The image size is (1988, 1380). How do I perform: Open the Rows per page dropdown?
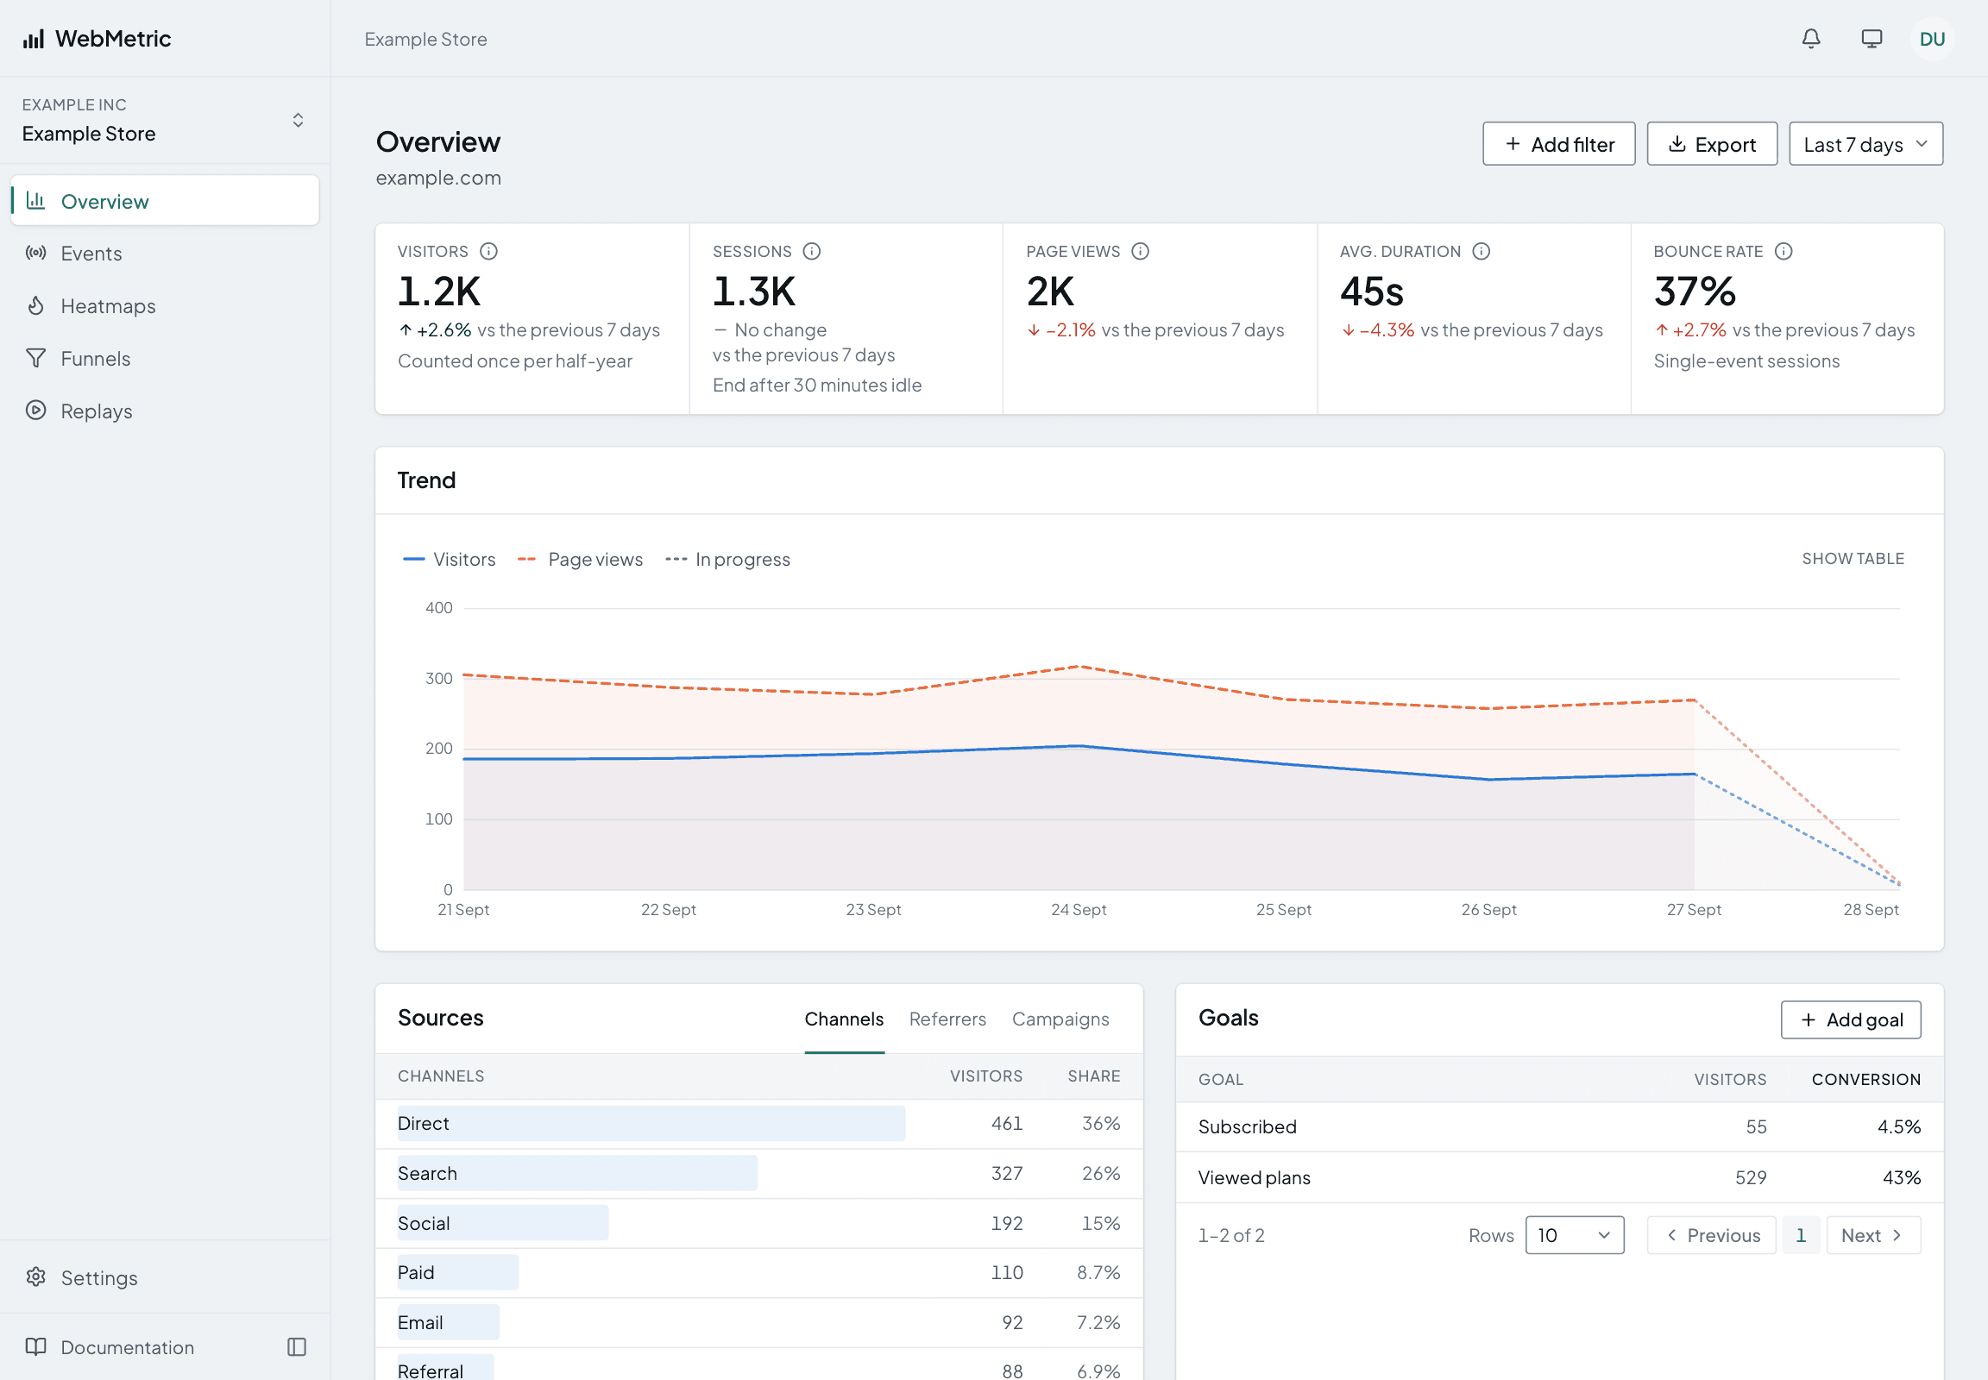point(1574,1235)
